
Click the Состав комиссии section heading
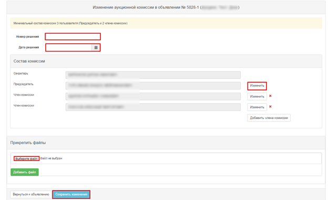(x=29, y=61)
